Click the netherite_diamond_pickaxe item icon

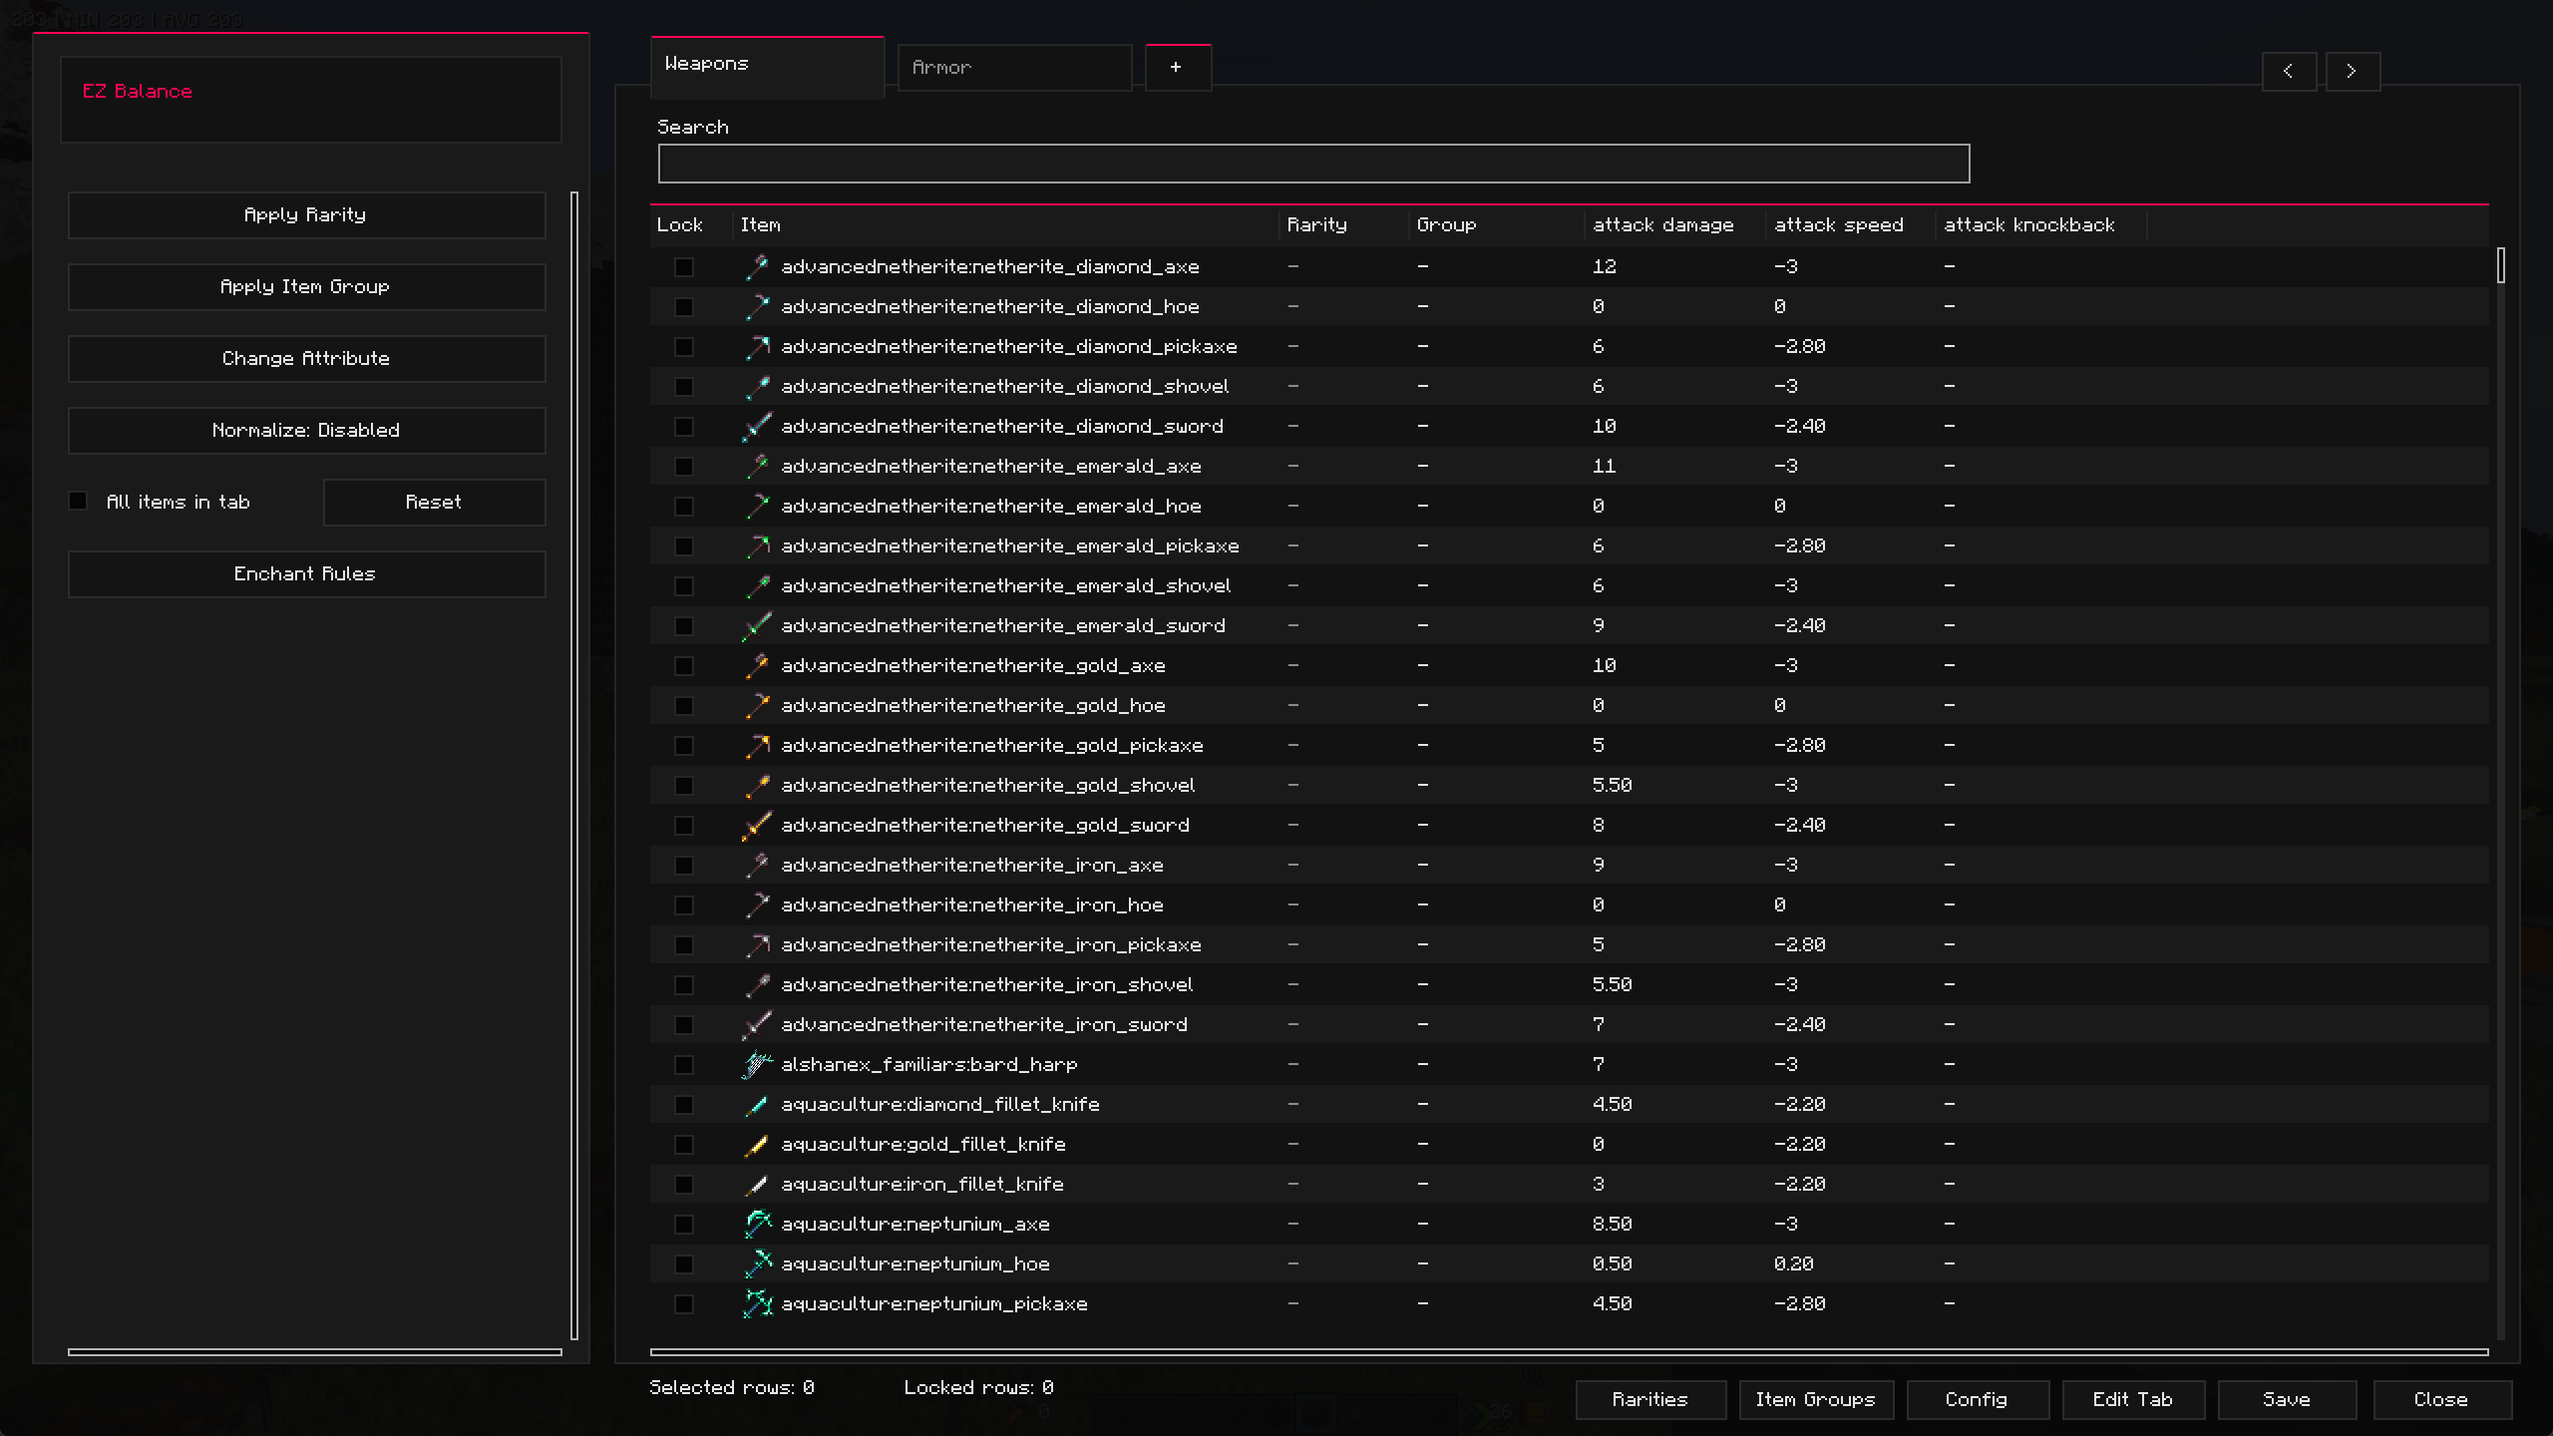click(758, 346)
